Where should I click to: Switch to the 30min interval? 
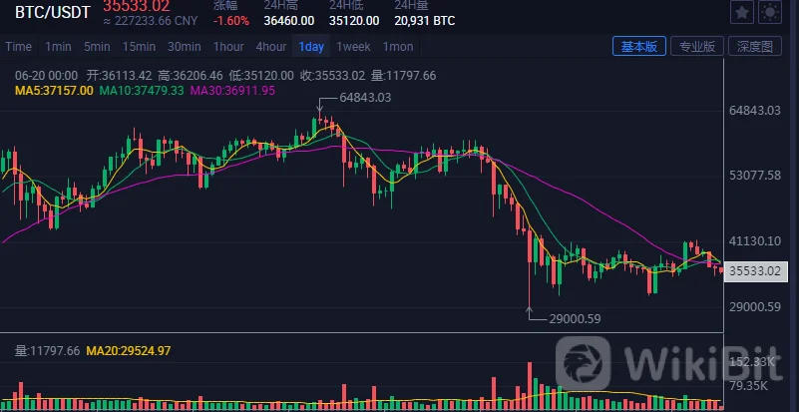tap(184, 47)
